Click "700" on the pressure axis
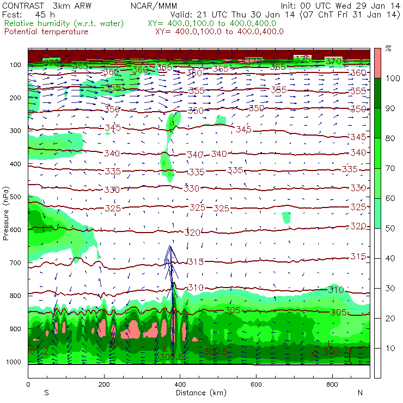Viewport: 403px width, 403px height. point(15,262)
